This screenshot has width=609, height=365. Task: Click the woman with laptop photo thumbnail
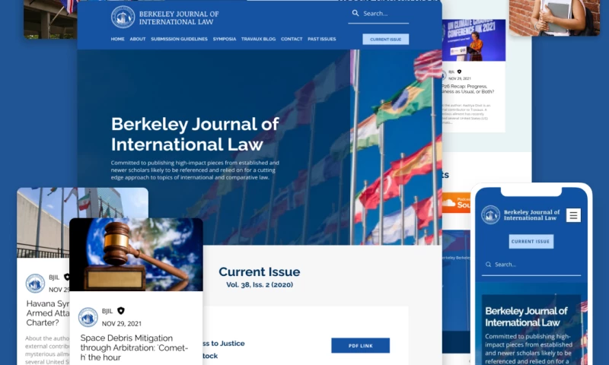point(555,17)
